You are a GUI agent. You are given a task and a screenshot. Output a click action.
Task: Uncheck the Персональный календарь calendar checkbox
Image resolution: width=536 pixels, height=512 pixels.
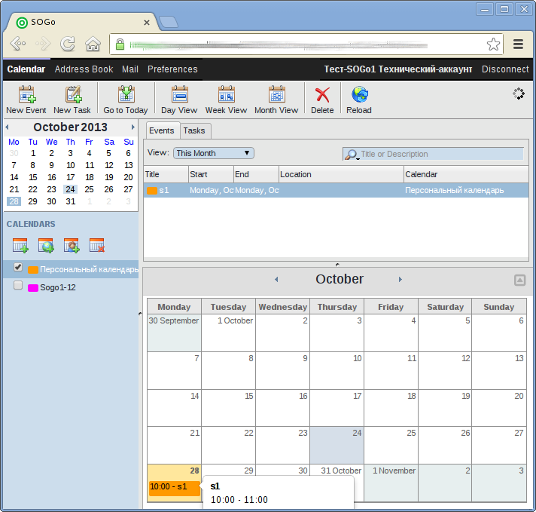point(18,268)
